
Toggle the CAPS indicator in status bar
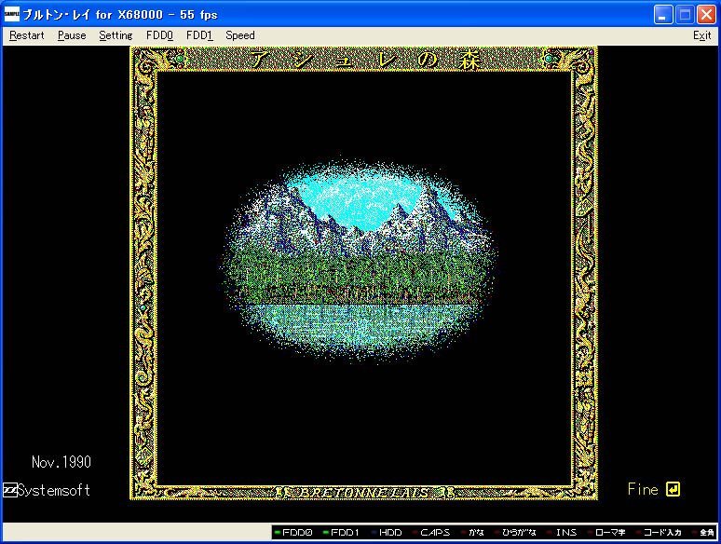click(x=433, y=533)
